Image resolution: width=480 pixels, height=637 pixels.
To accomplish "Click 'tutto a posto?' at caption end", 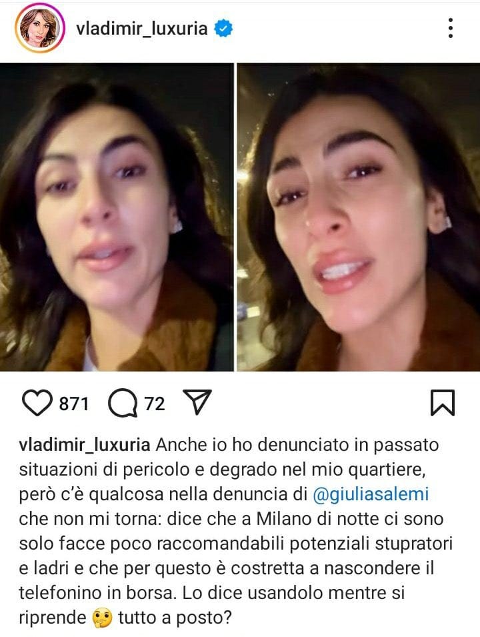I will click(175, 618).
